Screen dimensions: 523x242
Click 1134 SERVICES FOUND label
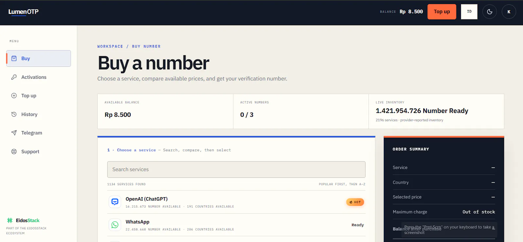pyautogui.click(x=127, y=184)
